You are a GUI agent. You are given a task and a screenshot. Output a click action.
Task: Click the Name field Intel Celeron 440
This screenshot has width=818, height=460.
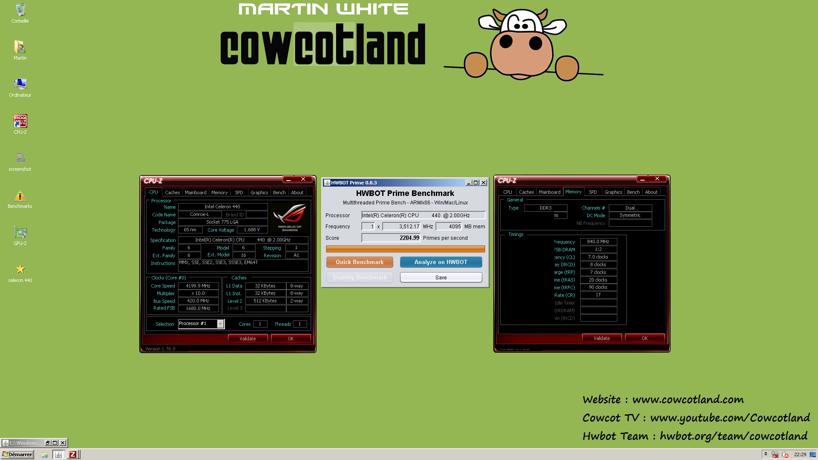(222, 207)
